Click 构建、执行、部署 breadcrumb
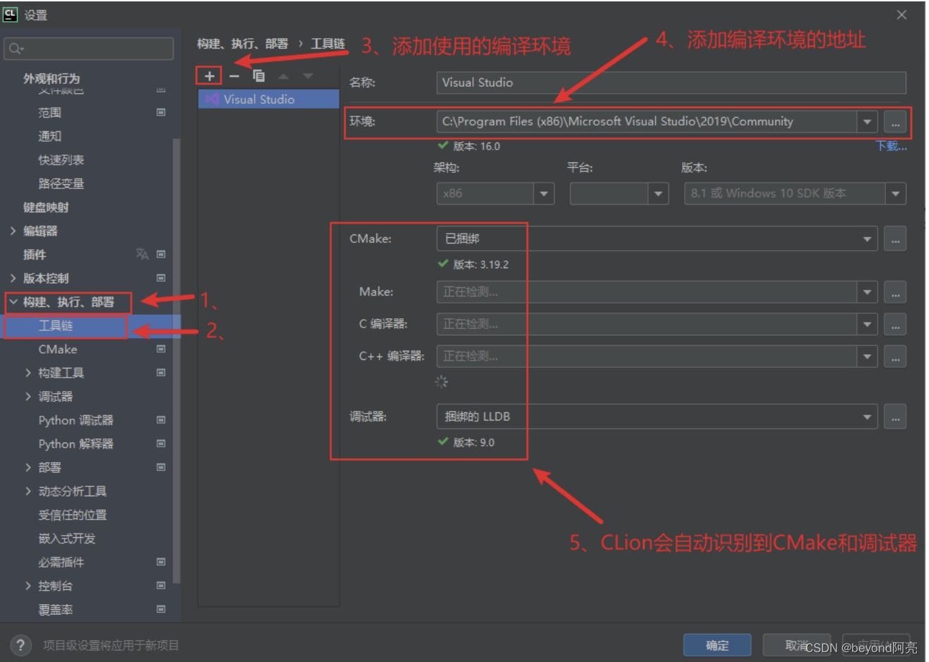The height and width of the screenshot is (662, 929). click(x=242, y=44)
